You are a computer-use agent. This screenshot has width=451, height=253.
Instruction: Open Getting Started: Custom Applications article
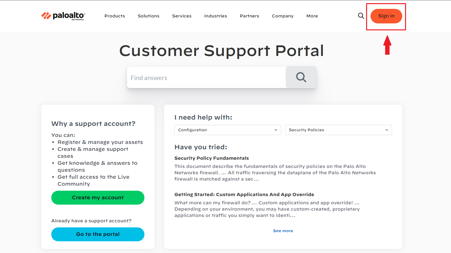click(244, 194)
